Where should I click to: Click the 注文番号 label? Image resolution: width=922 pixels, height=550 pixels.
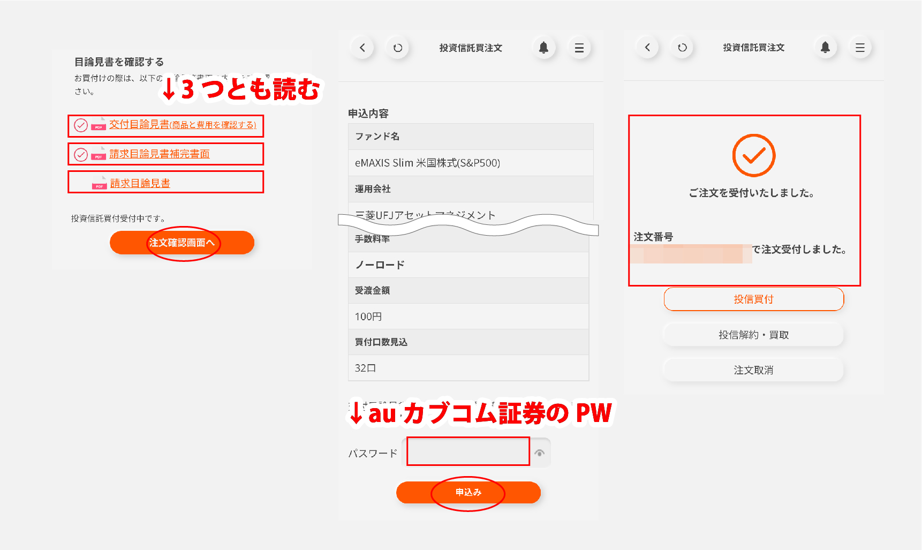pyautogui.click(x=653, y=237)
